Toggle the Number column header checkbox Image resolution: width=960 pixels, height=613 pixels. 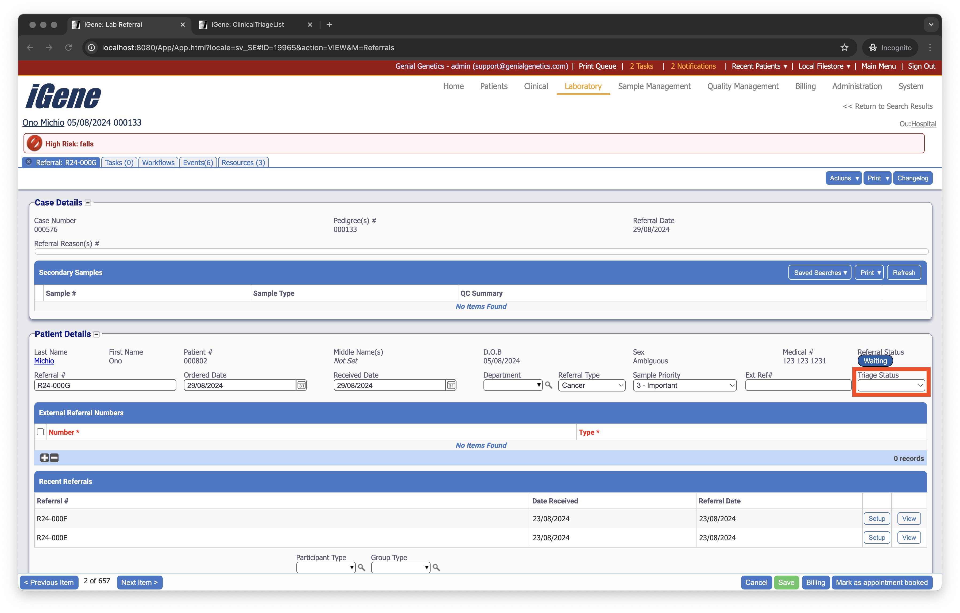[40, 432]
